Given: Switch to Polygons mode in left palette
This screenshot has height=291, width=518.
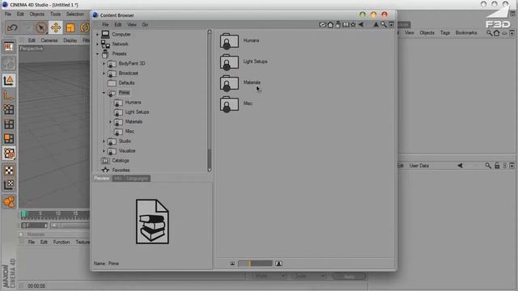Looking at the screenshot, I should (9, 138).
